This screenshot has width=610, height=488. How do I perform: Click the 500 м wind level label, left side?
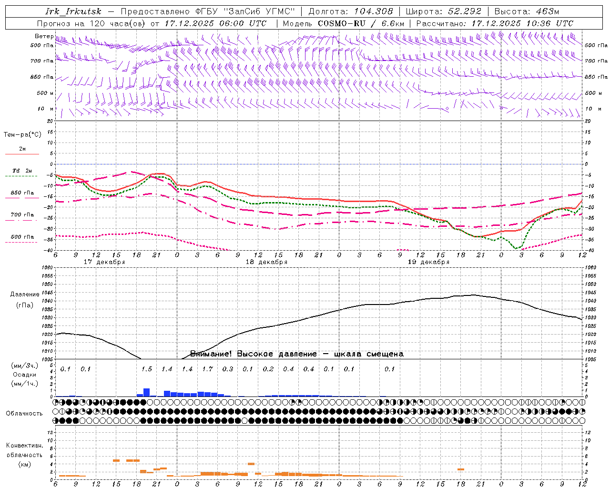point(45,93)
